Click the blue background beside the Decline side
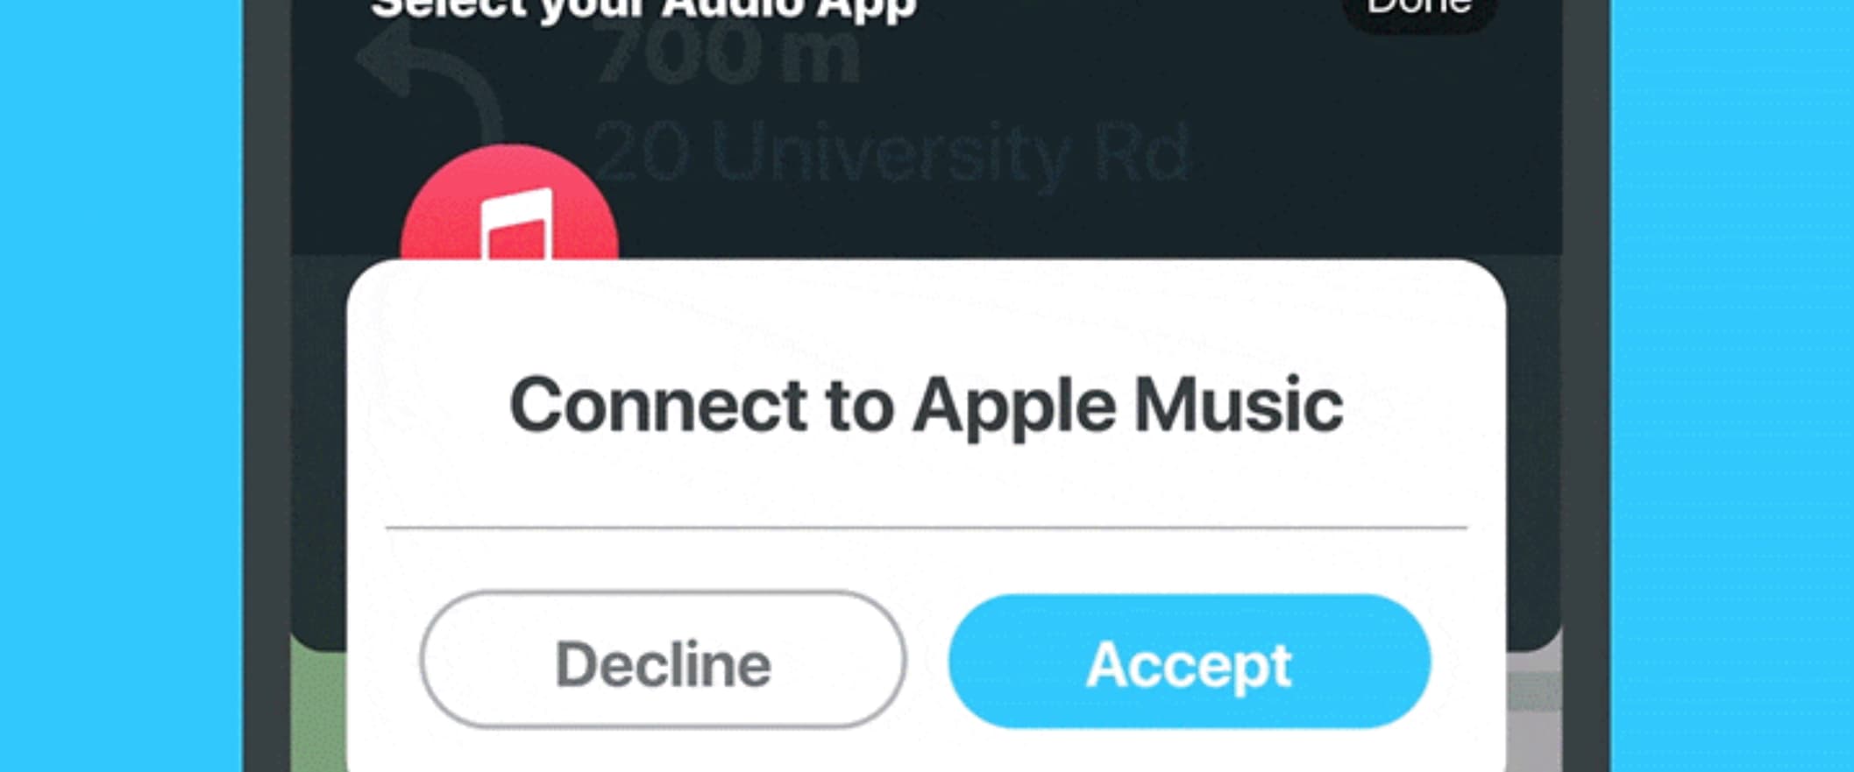1854x772 pixels. point(121,386)
